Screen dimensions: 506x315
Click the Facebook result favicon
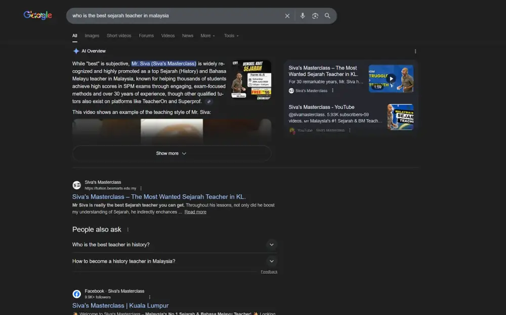76,294
